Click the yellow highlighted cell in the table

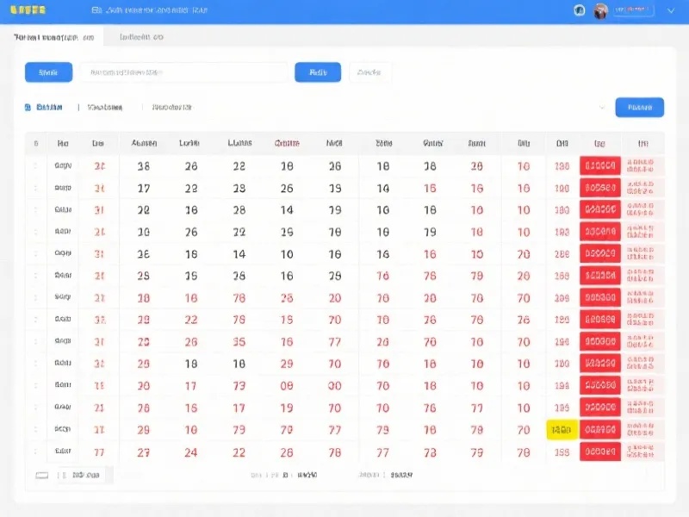562,429
